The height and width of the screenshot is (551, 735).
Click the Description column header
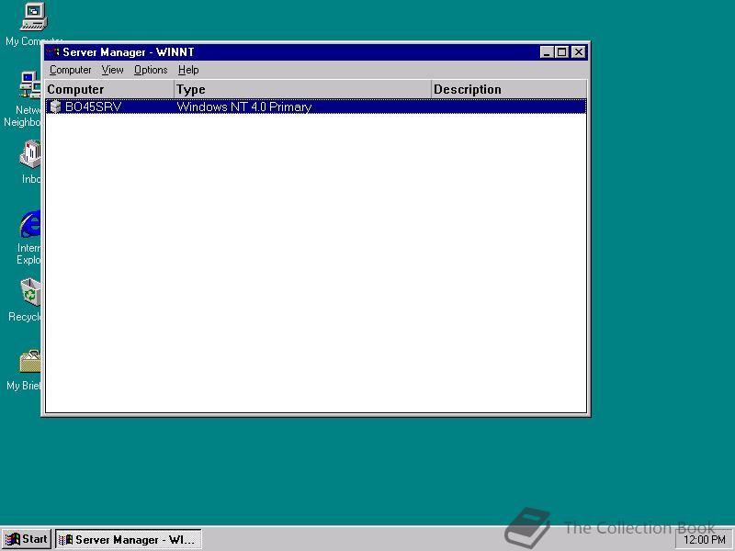coord(509,89)
